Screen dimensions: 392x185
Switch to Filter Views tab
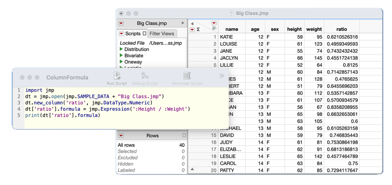pos(162,33)
